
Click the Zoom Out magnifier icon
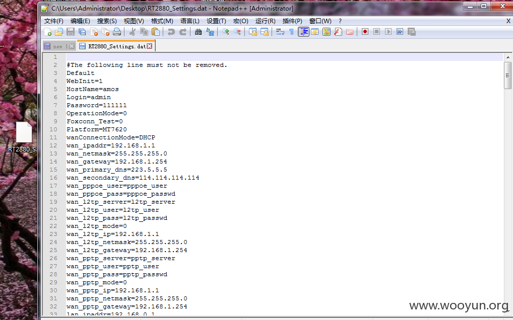(x=237, y=32)
